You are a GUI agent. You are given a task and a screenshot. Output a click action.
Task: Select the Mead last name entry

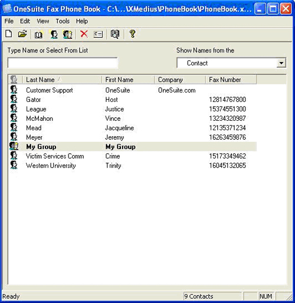pos(34,128)
